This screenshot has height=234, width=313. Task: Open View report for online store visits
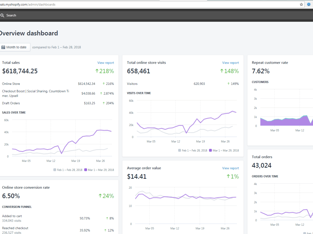pos(230,63)
